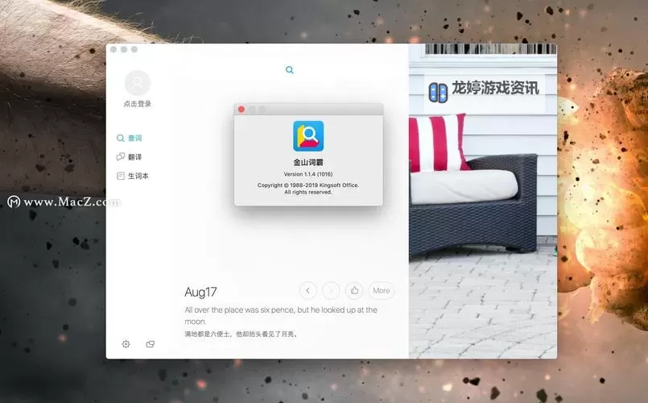Viewport: 648px width, 403px height.
Task: Close the About 金山词霸 dialog
Action: 241,110
